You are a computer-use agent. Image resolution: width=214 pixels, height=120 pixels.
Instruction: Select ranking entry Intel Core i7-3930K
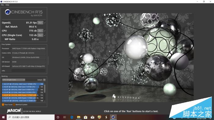(23, 101)
